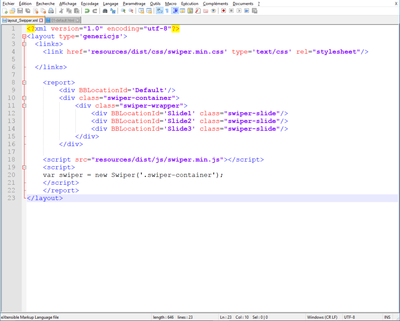Click the Save All icon
Viewport: 400px width, 321px height.
tap(28, 11)
